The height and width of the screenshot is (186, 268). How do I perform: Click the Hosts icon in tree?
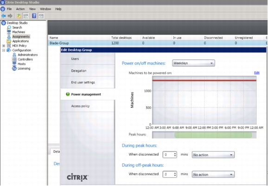(x=14, y=64)
